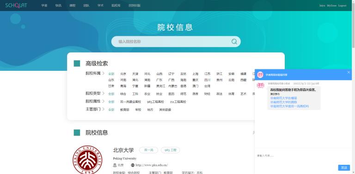Open the 学者 menu in top navigation
Screen dimensions: 355x174
[x=44, y=6]
